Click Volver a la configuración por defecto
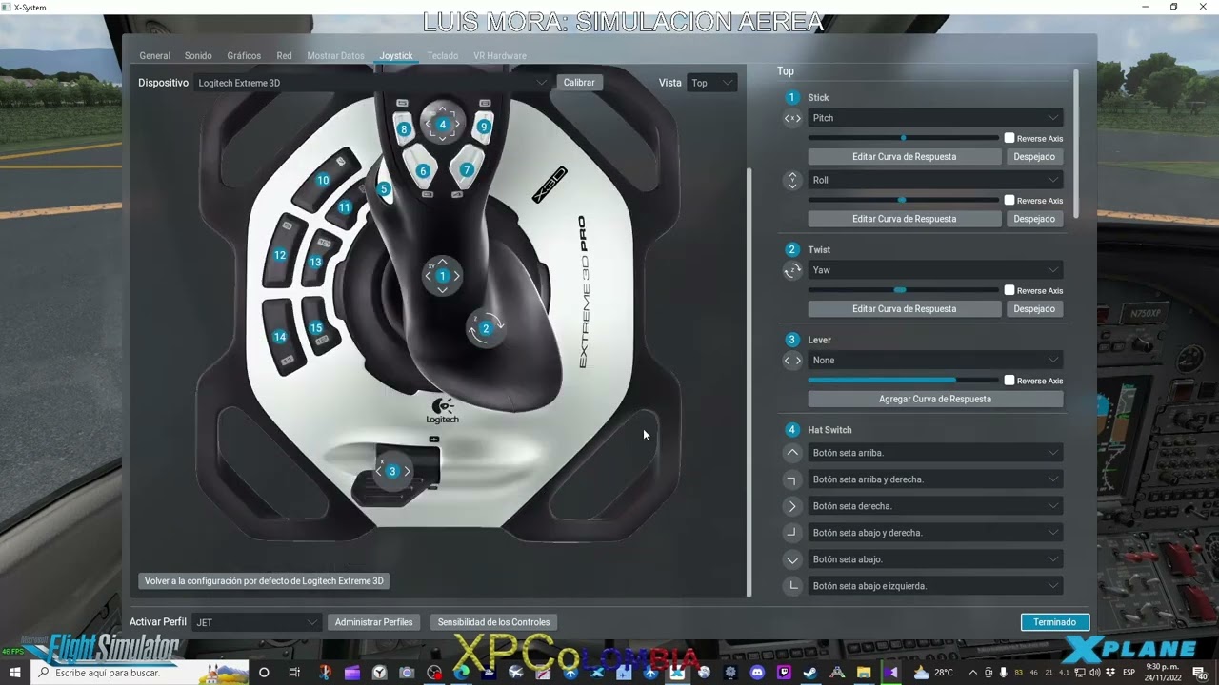Screen dimensions: 1219x685 (x=264, y=581)
